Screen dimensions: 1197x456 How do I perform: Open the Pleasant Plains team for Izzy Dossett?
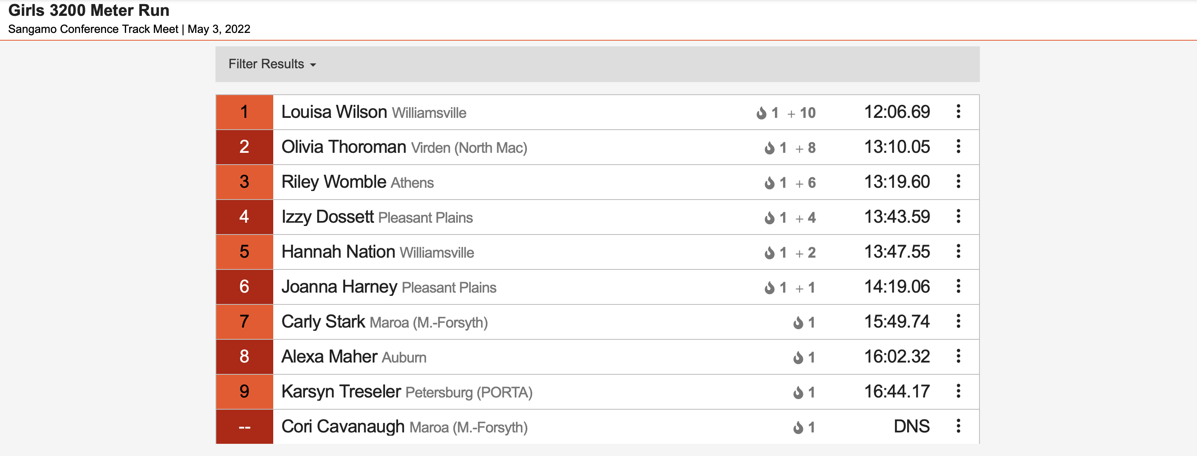click(425, 218)
